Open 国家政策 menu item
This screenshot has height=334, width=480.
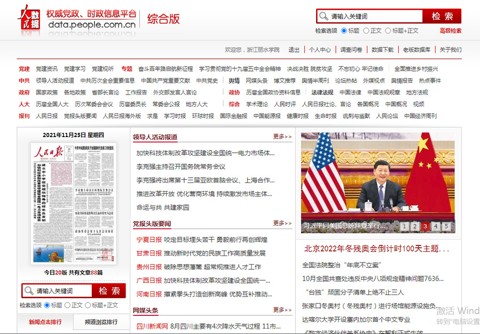point(46,92)
